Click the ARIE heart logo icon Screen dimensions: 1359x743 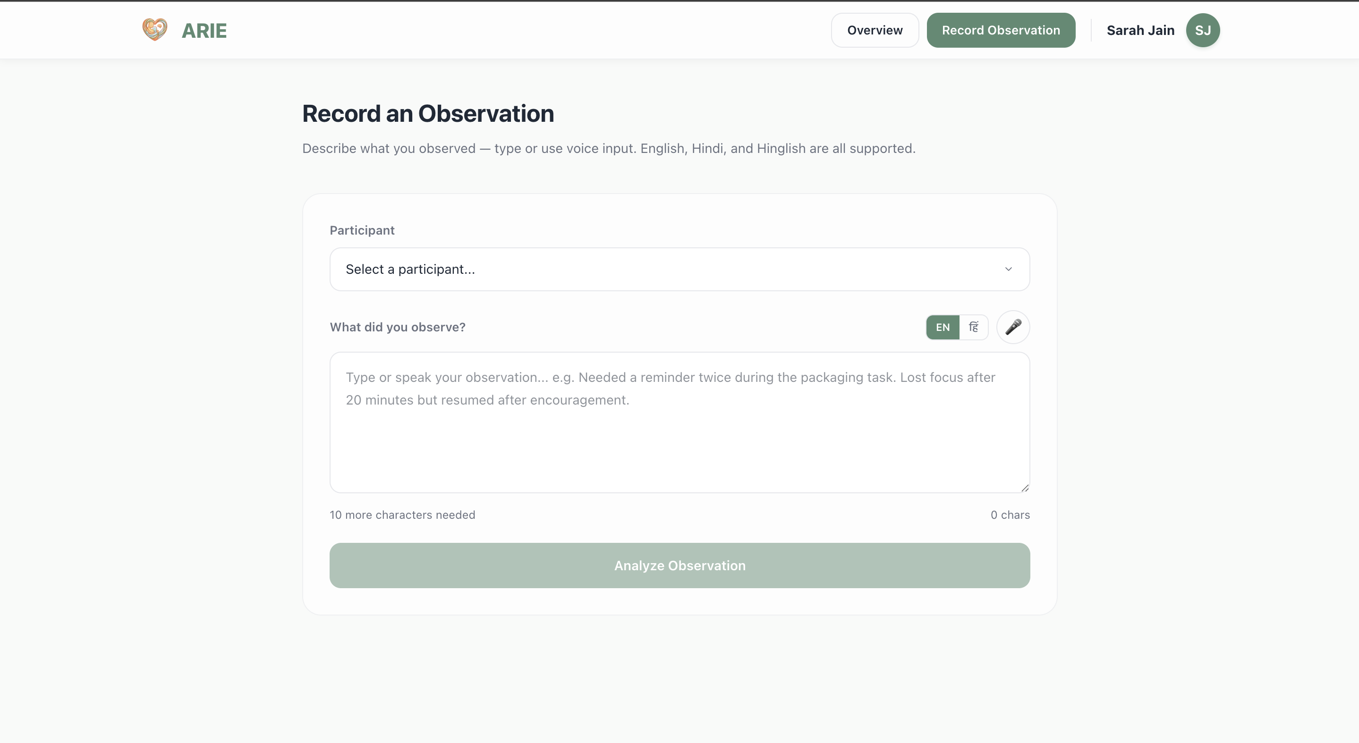click(x=154, y=30)
